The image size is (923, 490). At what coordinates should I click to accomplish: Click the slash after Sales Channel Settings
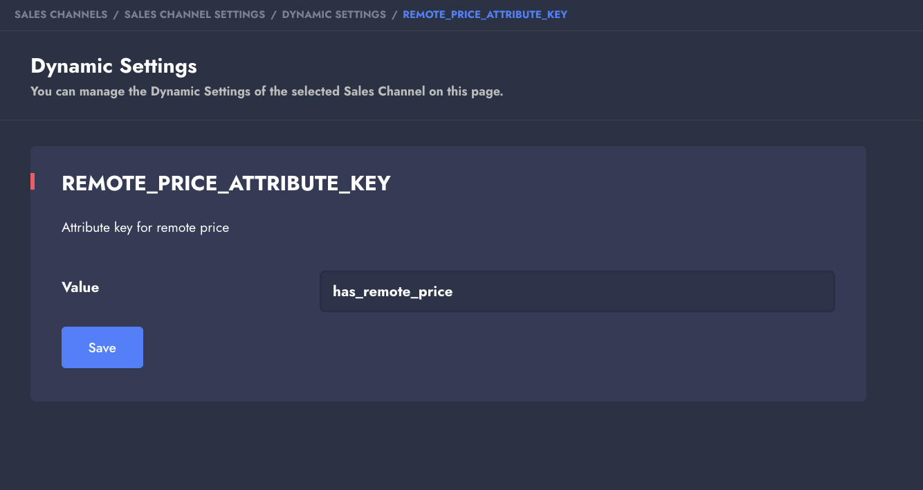click(273, 15)
